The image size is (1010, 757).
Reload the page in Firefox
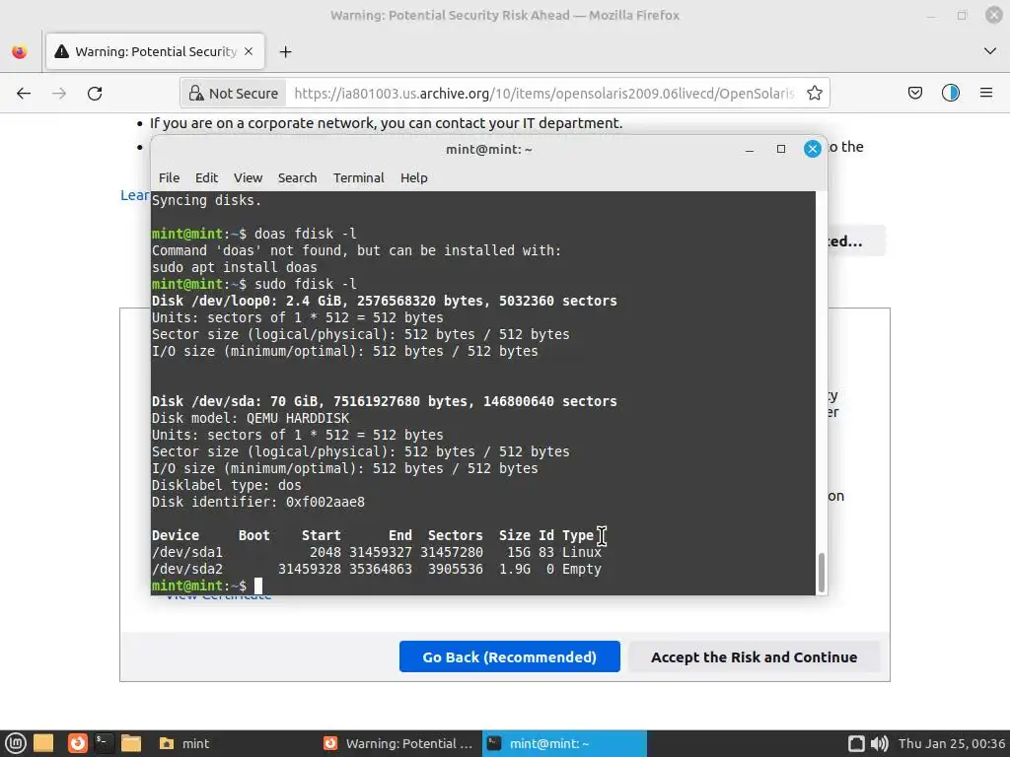(x=95, y=94)
